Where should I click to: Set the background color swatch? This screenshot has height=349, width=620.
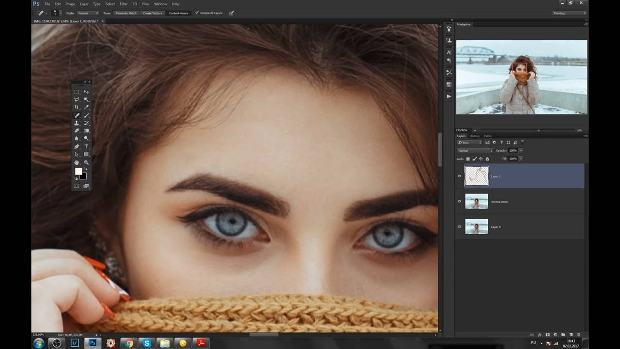click(x=84, y=176)
